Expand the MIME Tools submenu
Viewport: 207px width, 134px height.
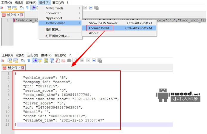click(61, 8)
